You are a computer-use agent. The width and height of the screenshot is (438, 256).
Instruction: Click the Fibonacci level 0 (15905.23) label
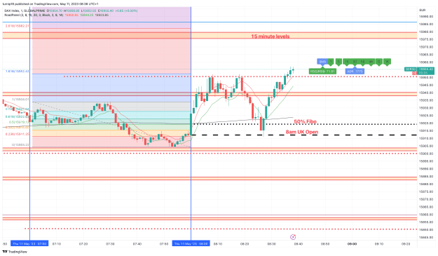pyautogui.click(x=20, y=144)
